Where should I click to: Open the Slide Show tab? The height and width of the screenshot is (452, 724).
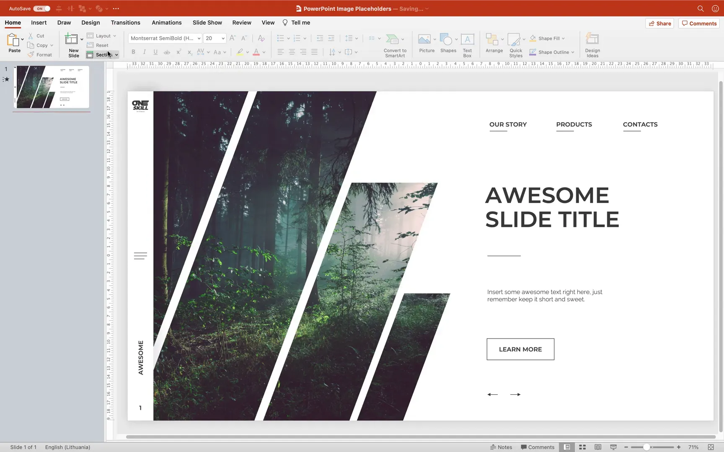[x=207, y=23]
